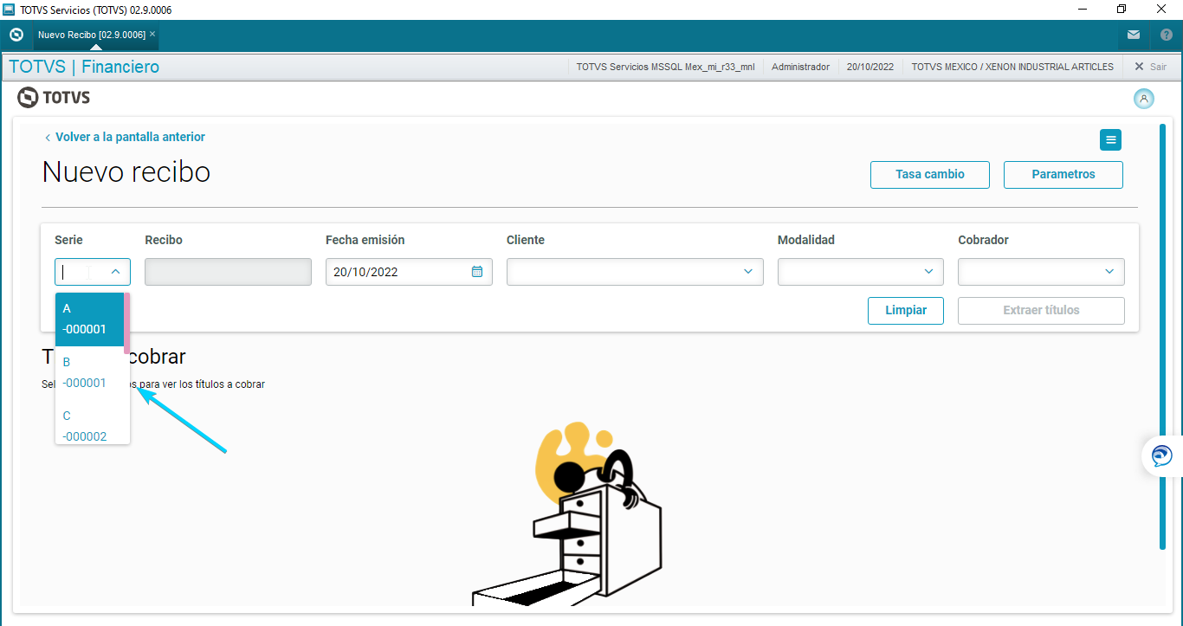Viewport: 1183px width, 626px height.
Task: Open the mail messages icon
Action: (x=1134, y=35)
